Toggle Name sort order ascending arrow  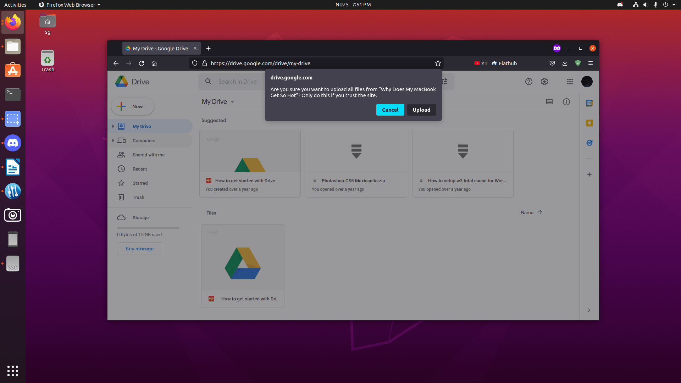coord(541,212)
